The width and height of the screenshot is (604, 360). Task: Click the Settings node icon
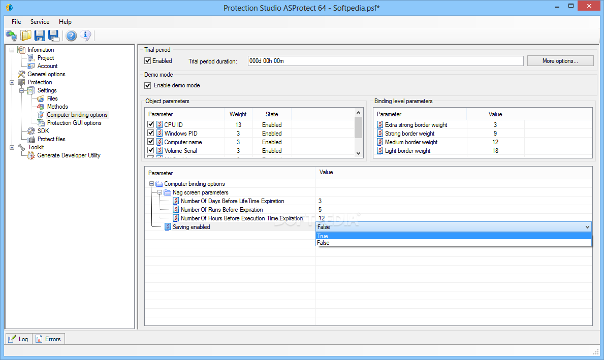point(31,90)
